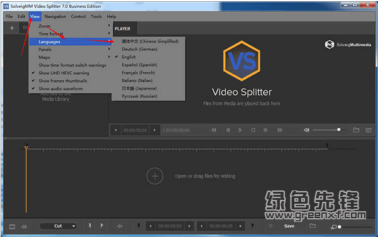Click the player current time field

[x=135, y=130]
